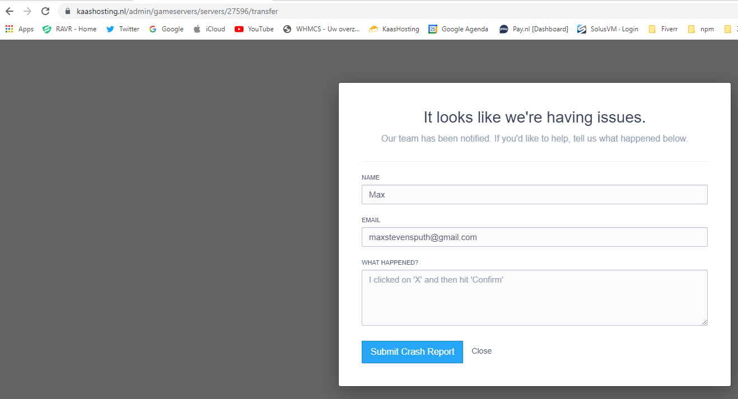Open the iCloud bookmark

209,29
